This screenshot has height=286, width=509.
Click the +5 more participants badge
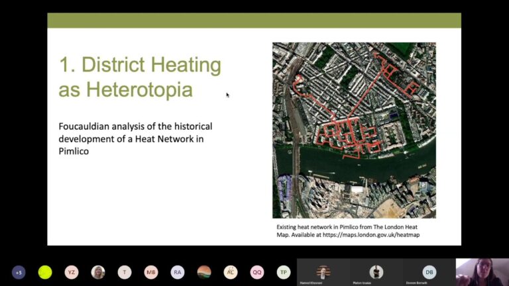pyautogui.click(x=19, y=272)
